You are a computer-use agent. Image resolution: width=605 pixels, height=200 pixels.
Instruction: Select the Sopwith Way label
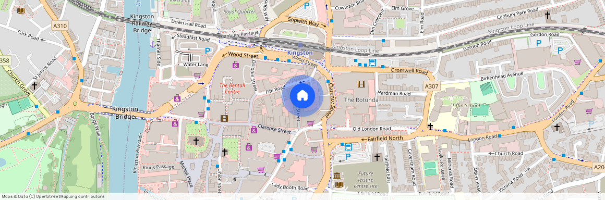pos(303,22)
